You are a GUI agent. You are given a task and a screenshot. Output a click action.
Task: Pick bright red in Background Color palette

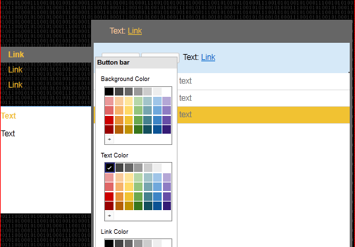(x=109, y=121)
